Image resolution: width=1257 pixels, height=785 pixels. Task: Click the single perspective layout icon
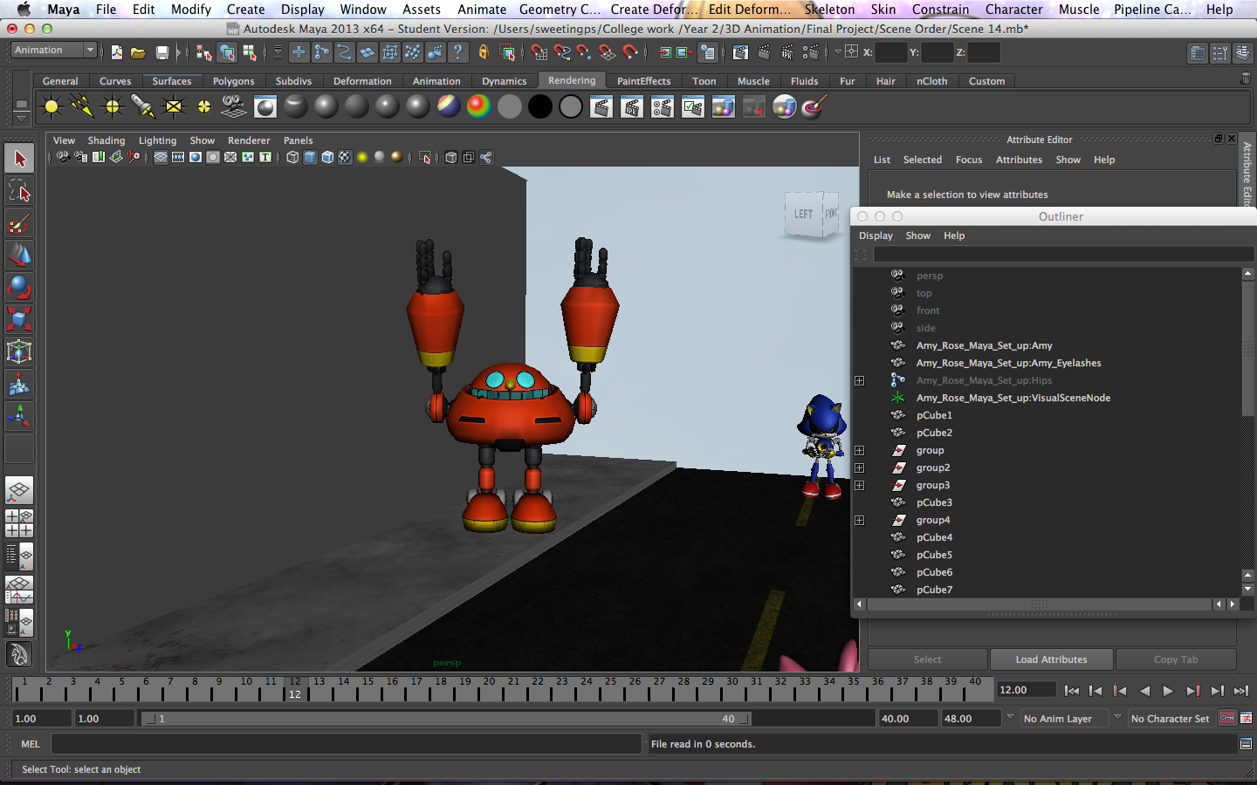(x=19, y=490)
